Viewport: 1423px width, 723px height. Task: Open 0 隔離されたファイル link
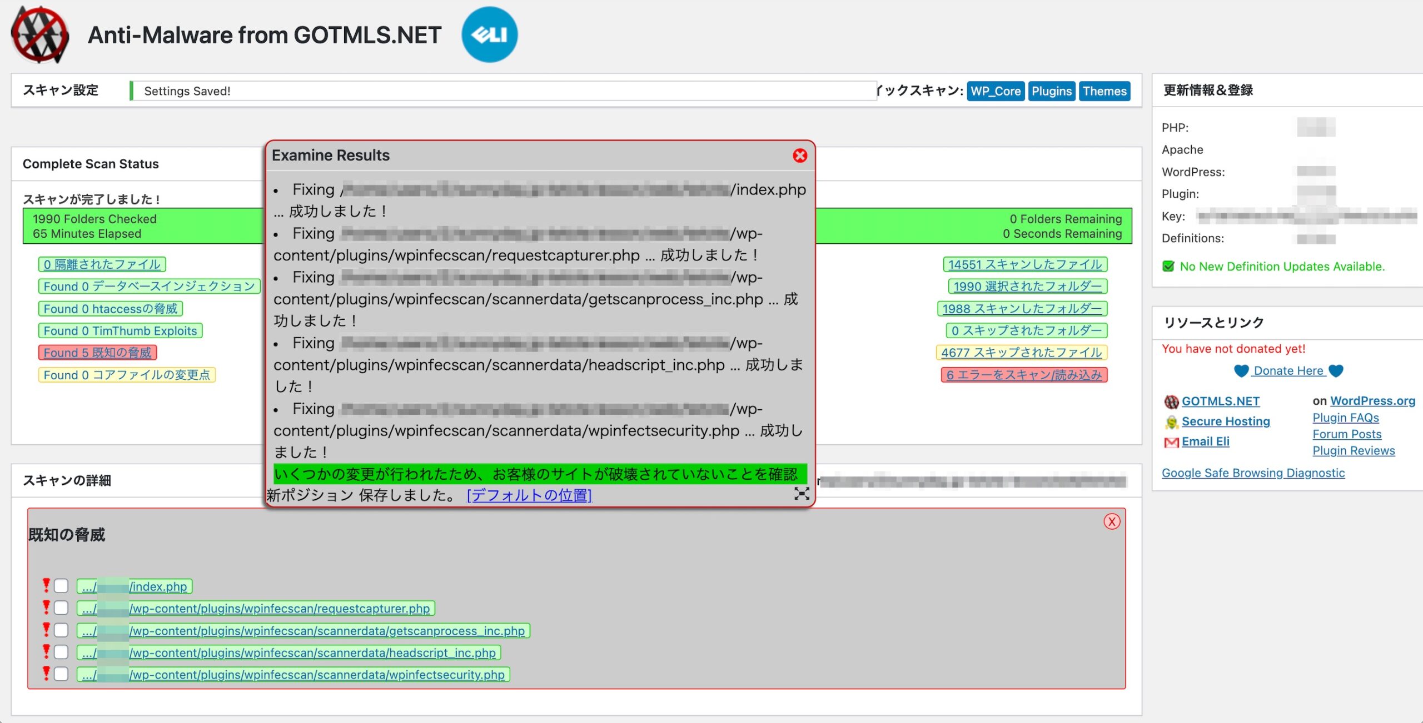[x=102, y=264]
